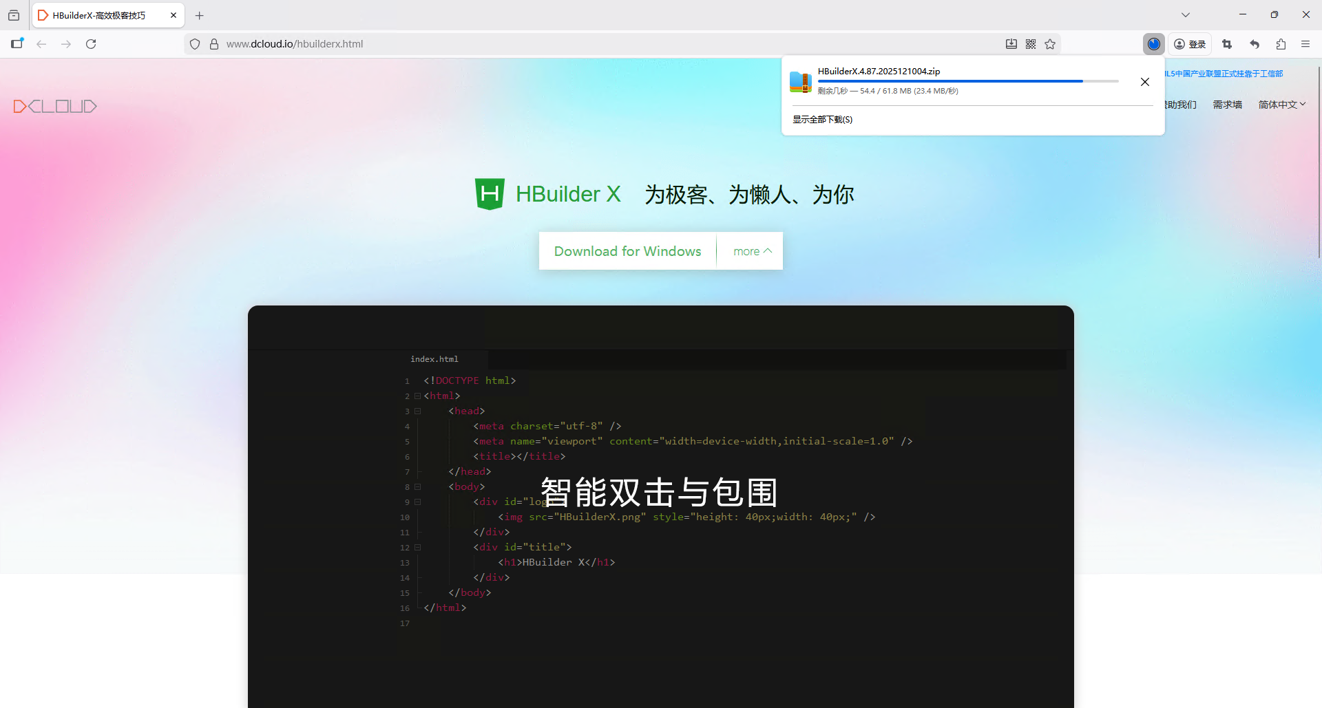Open the hamburger application menu
The height and width of the screenshot is (708, 1322).
[1305, 43]
